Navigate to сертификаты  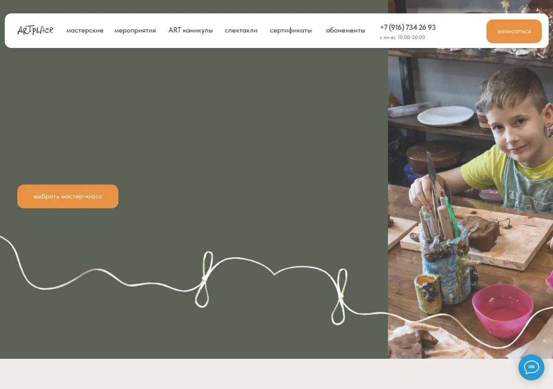pyautogui.click(x=291, y=30)
